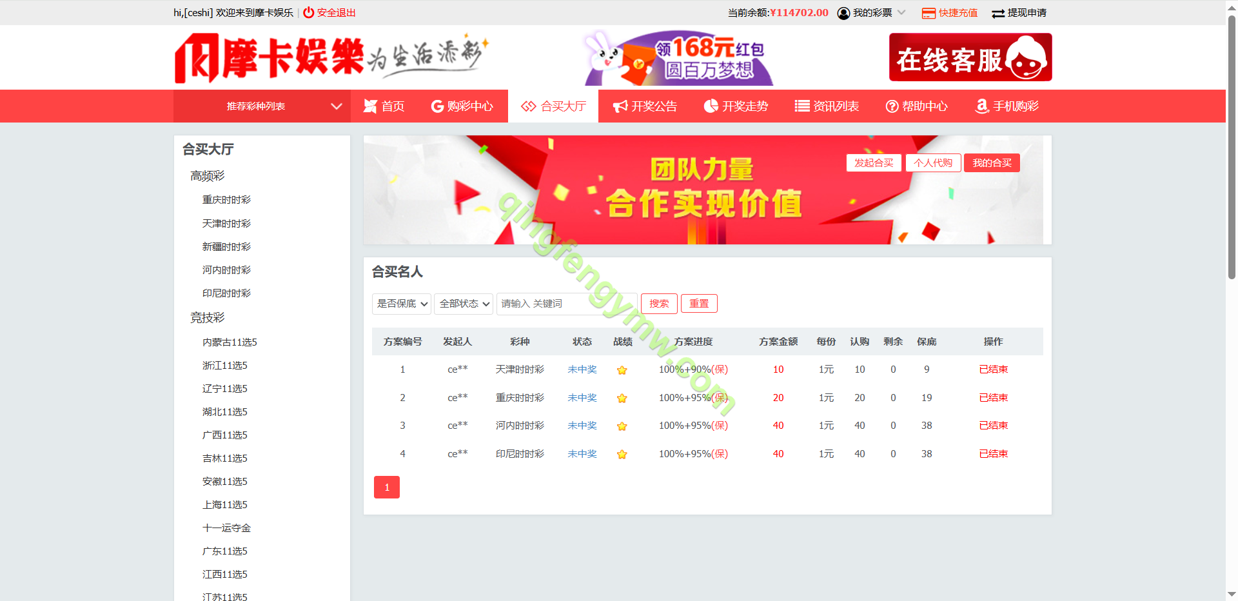Open the 是否保底 filter dropdown

click(401, 304)
